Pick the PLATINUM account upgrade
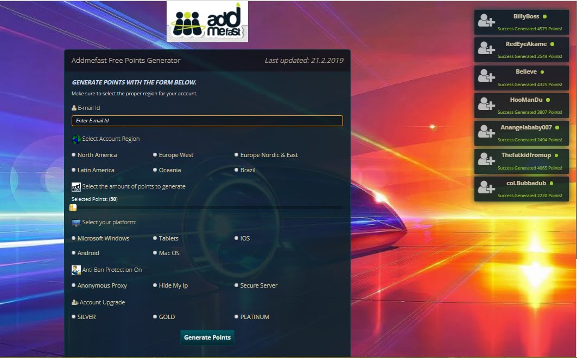The height and width of the screenshot is (358, 577). [236, 316]
